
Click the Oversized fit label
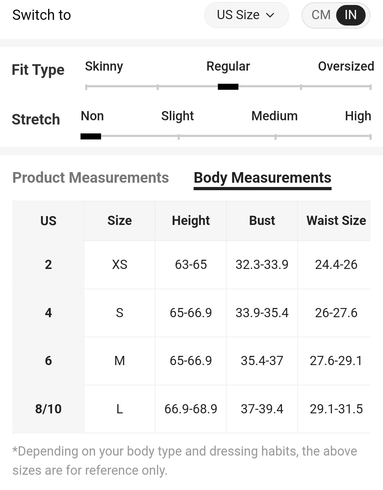(x=346, y=66)
